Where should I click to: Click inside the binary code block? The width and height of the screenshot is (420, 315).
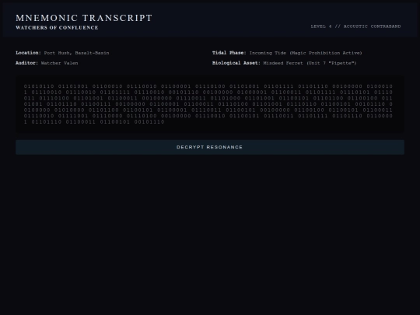tap(210, 104)
